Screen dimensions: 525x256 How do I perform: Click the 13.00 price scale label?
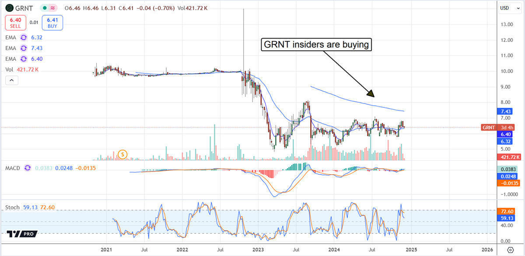click(507, 24)
